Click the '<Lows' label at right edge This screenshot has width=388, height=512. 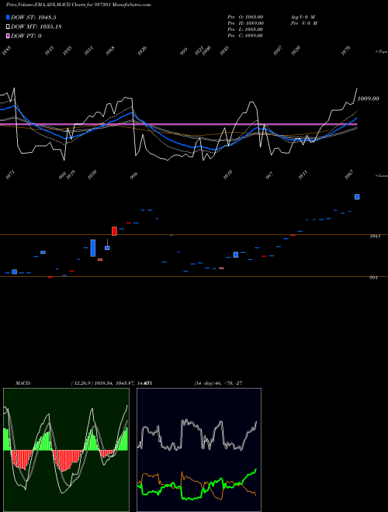pyautogui.click(x=382, y=175)
